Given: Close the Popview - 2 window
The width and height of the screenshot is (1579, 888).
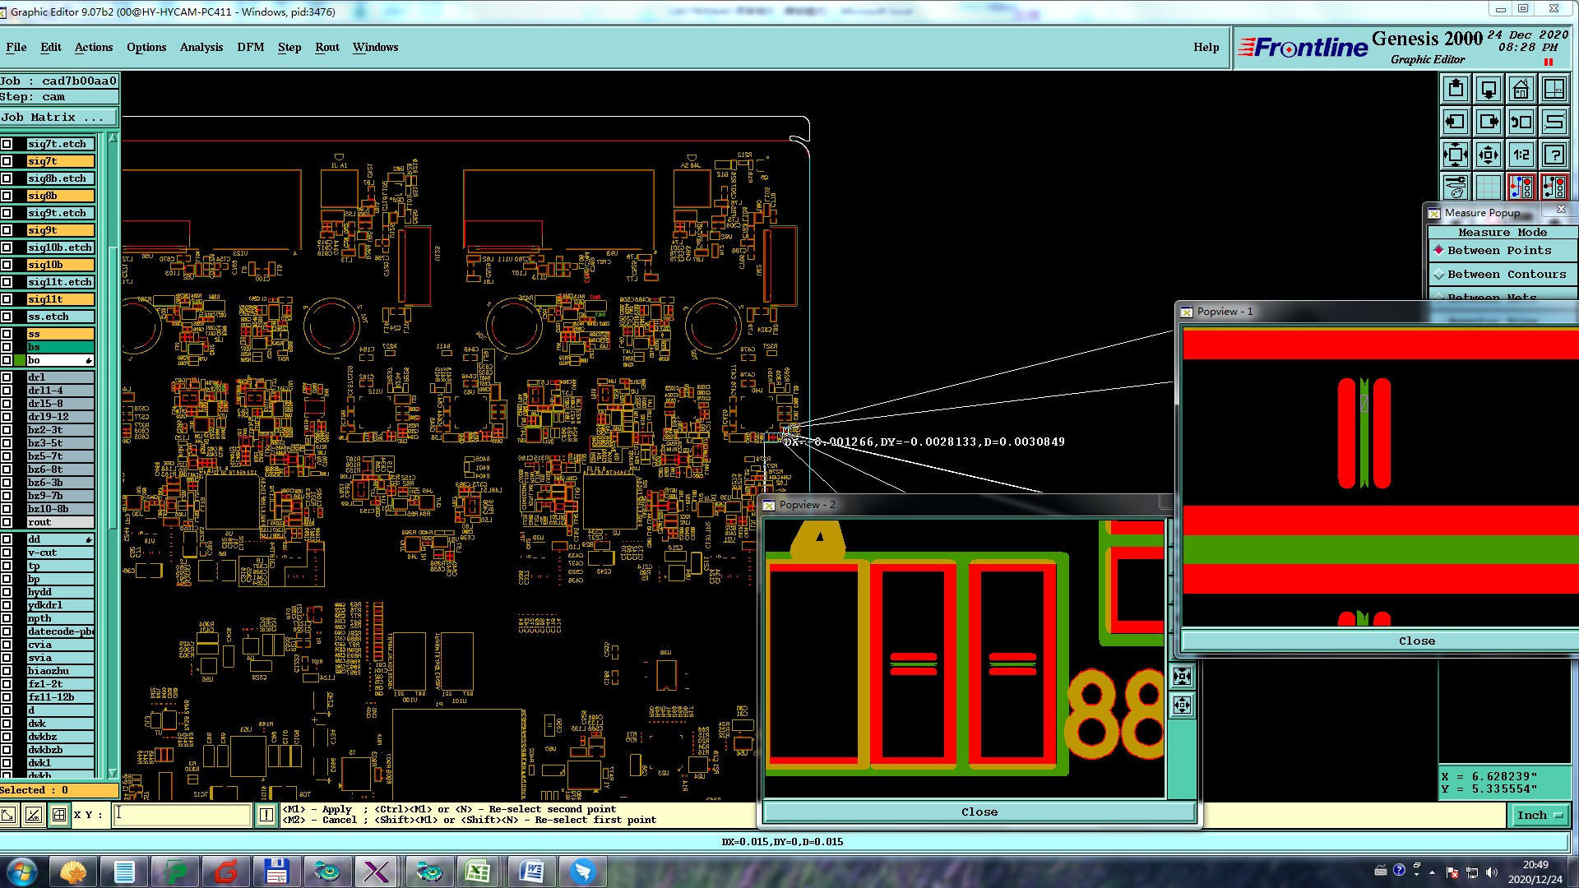Looking at the screenshot, I should click(979, 812).
